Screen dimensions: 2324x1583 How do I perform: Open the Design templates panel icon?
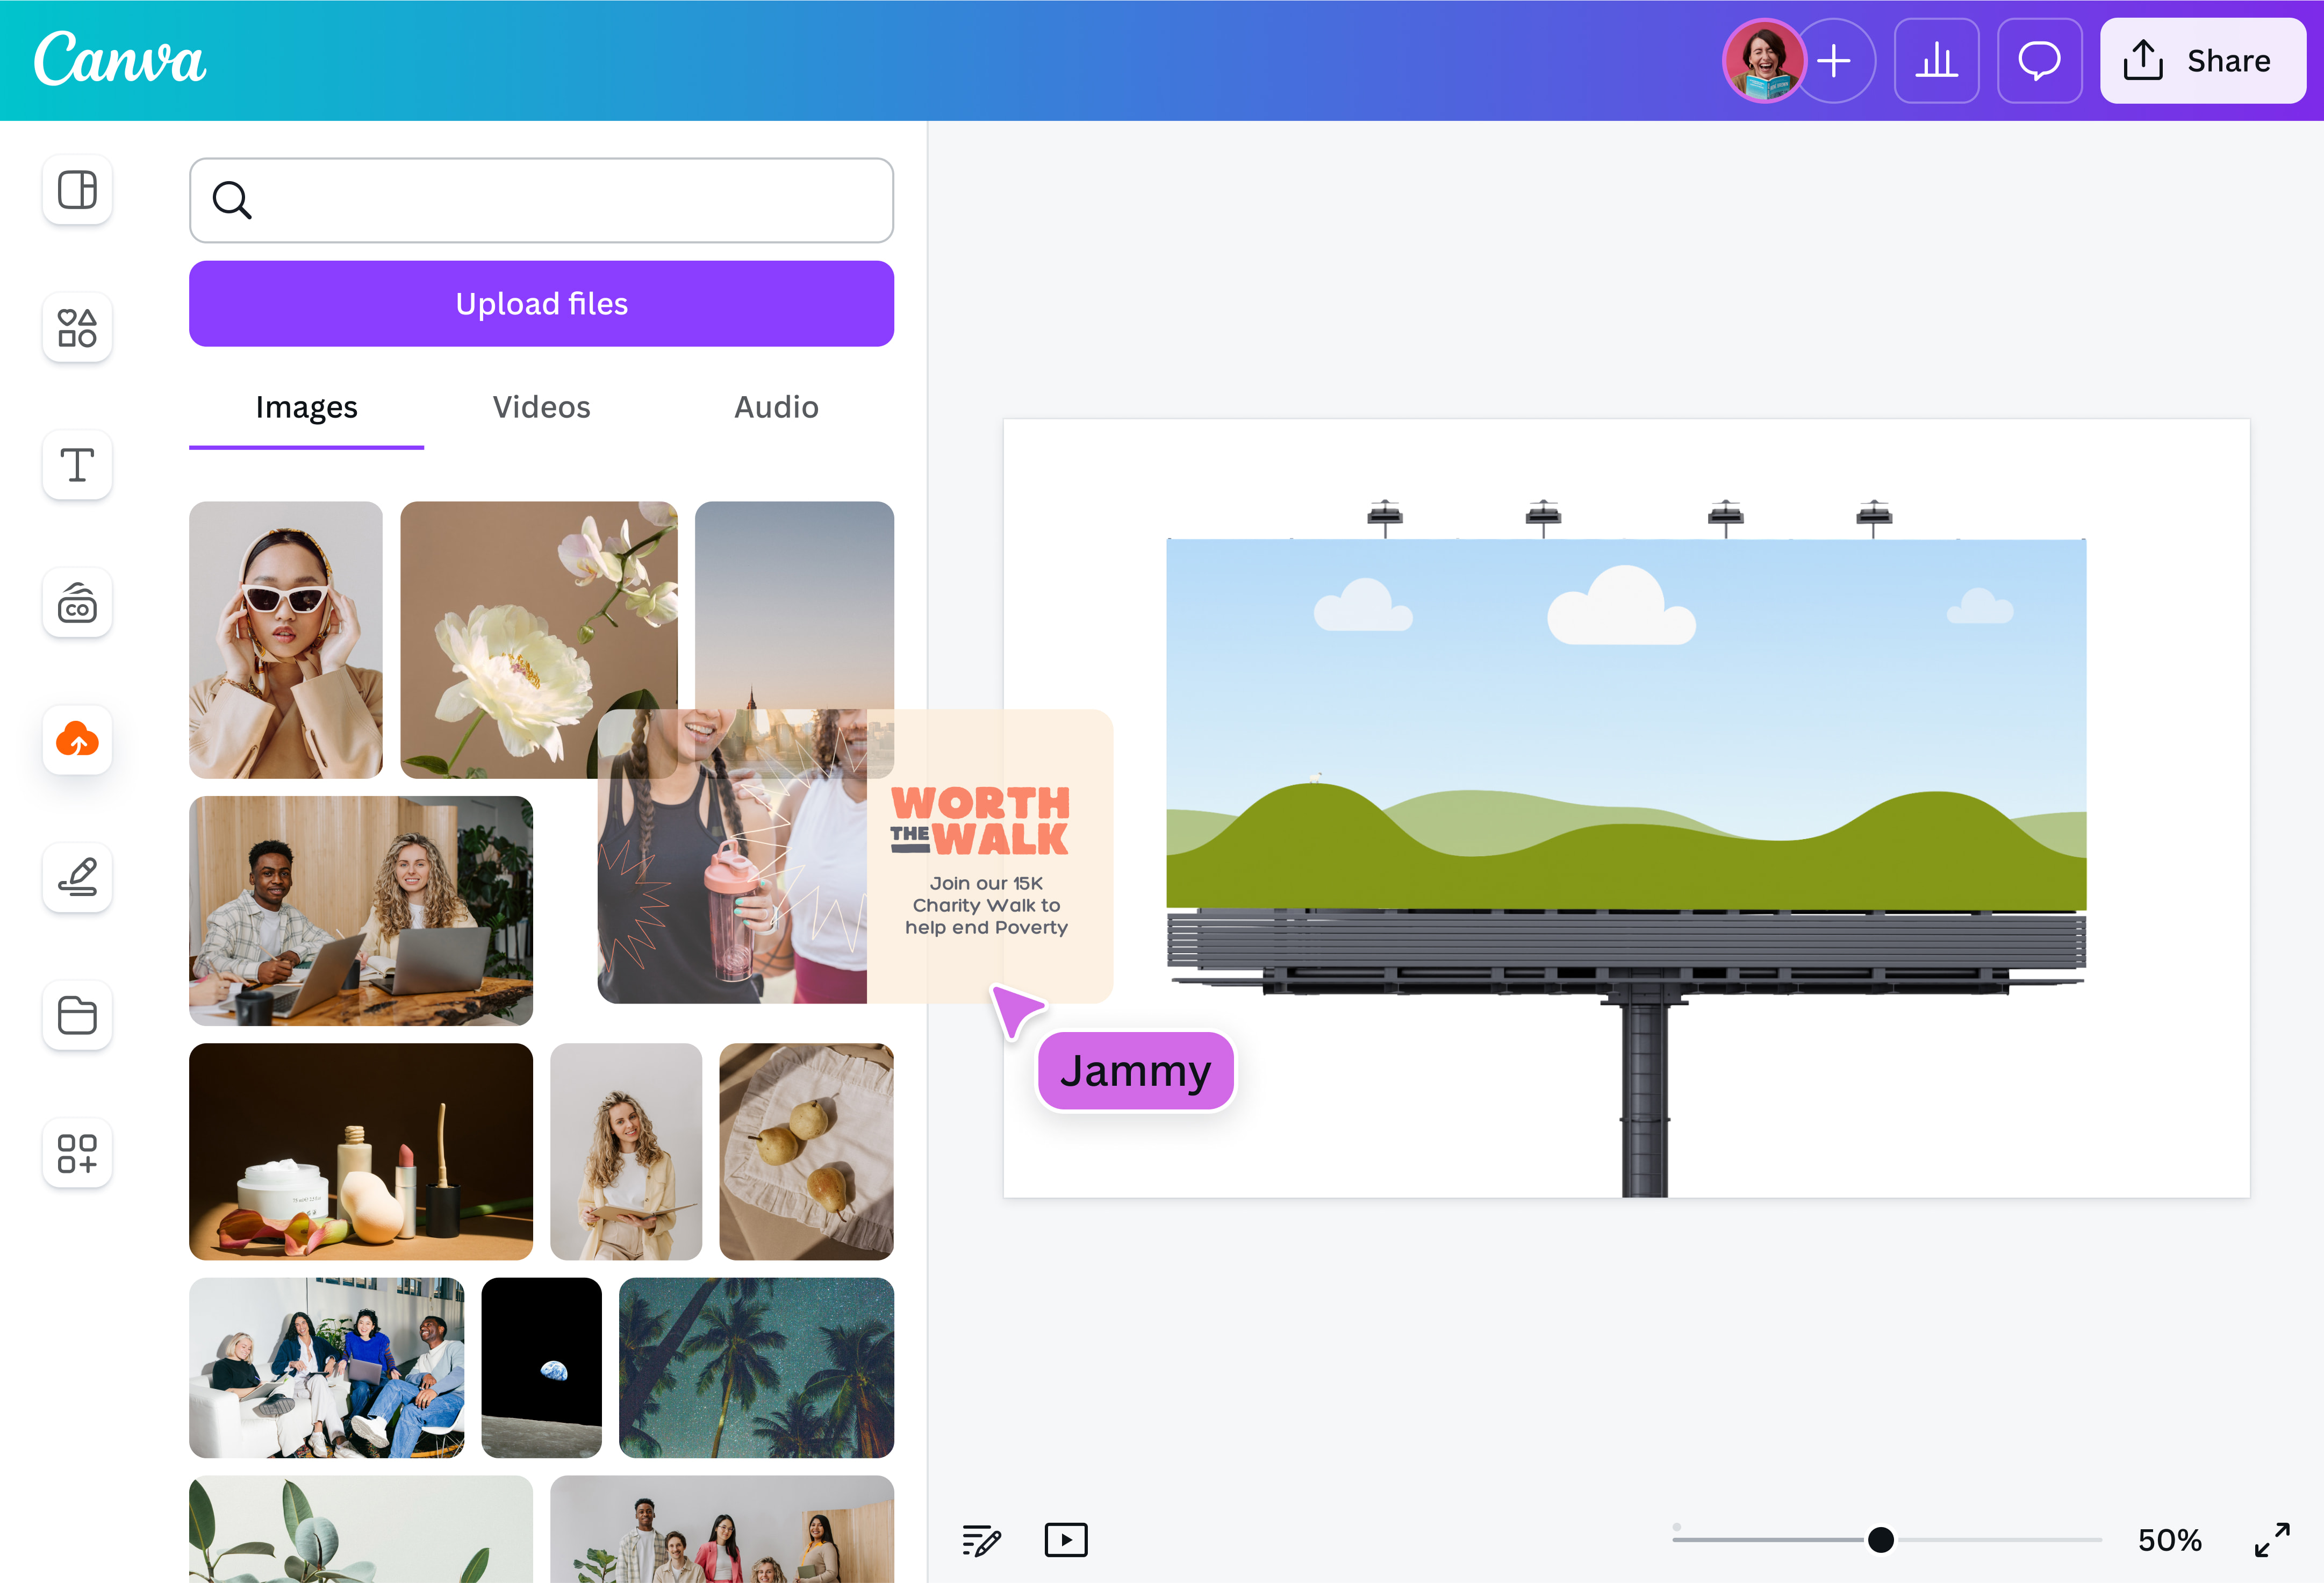pyautogui.click(x=77, y=189)
